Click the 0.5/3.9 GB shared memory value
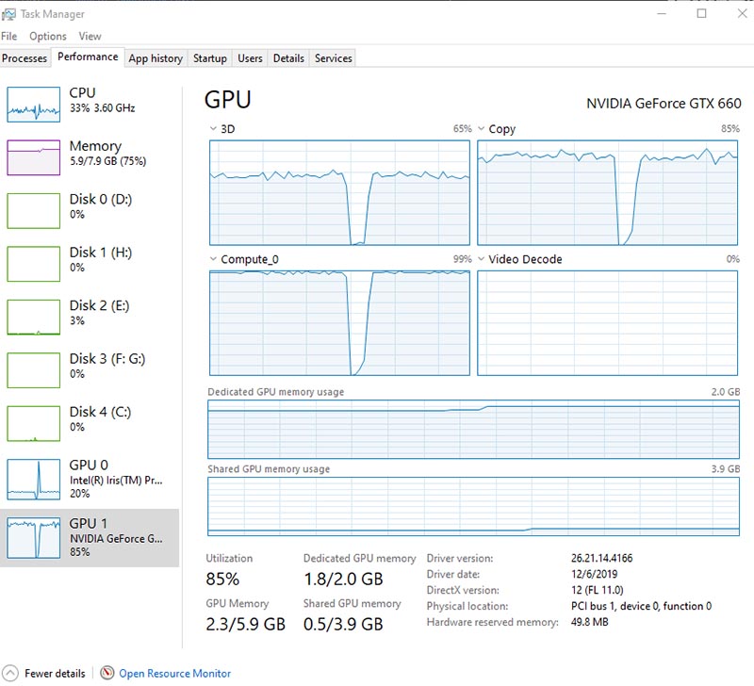The image size is (754, 686). click(x=343, y=624)
